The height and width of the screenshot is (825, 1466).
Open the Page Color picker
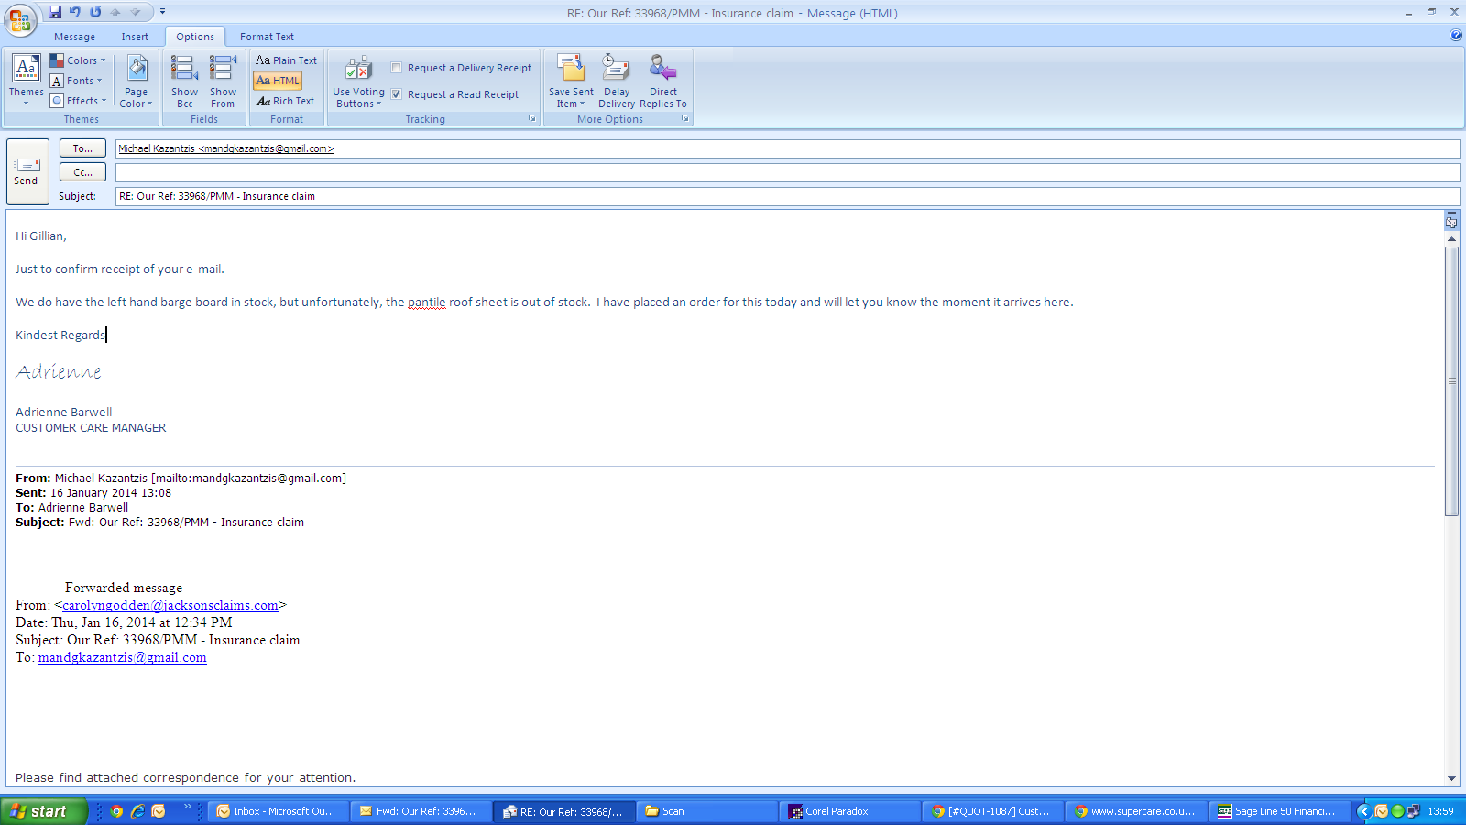click(x=136, y=81)
